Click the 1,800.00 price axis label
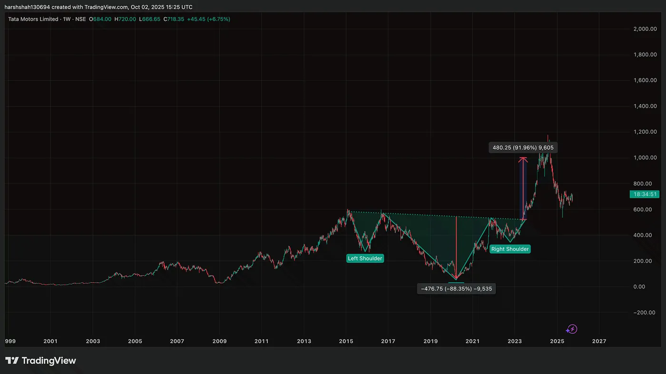The height and width of the screenshot is (374, 666). pyautogui.click(x=645, y=55)
